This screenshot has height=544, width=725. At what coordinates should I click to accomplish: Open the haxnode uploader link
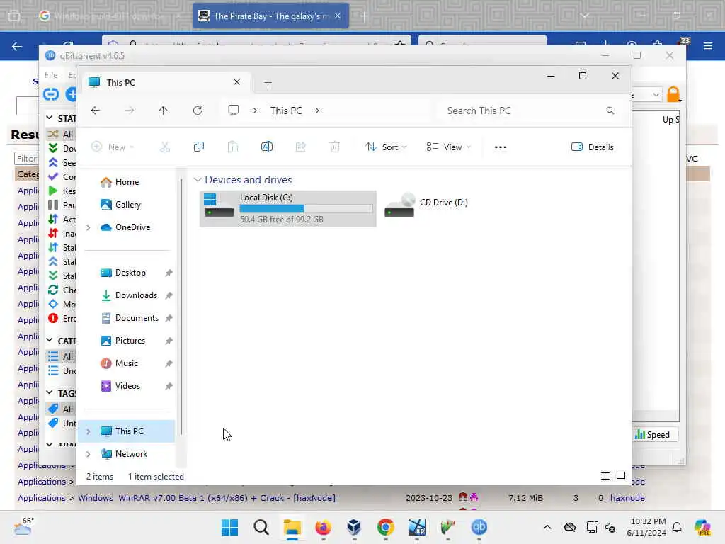[627, 498]
